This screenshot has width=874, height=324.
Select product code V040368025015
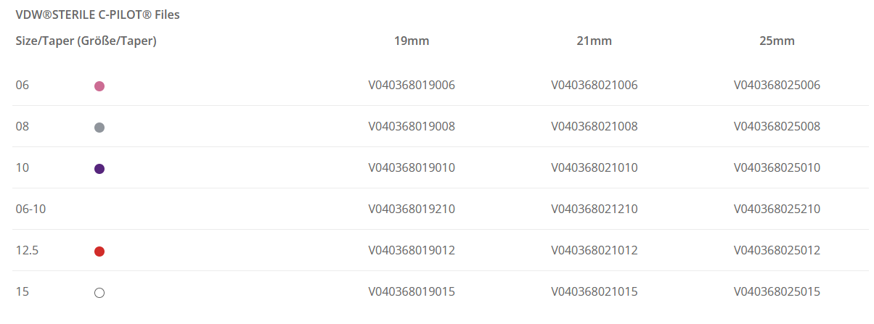777,292
